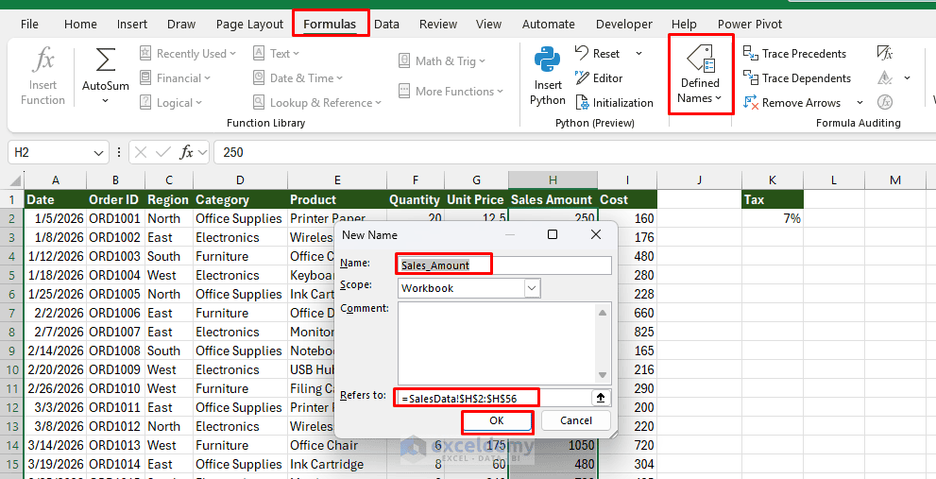Open the Python Editor
This screenshot has width=936, height=479.
point(599,78)
